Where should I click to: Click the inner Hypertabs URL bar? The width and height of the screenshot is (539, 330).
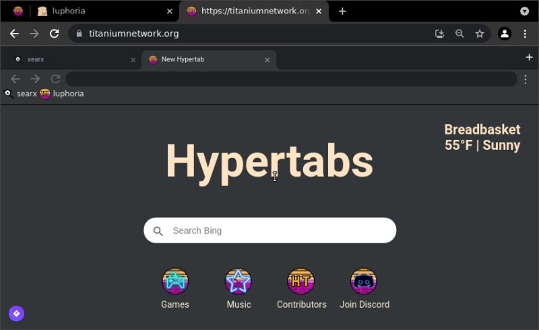(x=291, y=79)
